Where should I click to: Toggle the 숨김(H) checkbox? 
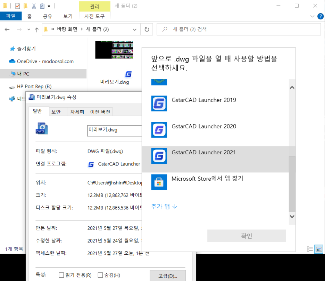tap(100, 275)
